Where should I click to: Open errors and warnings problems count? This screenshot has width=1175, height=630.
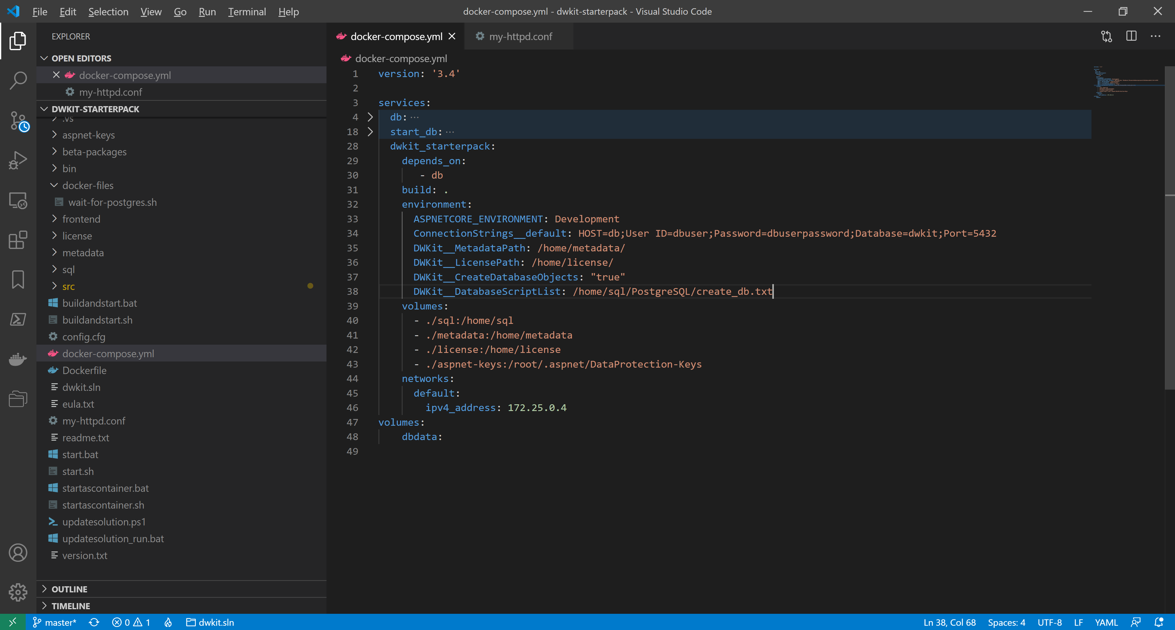coord(131,622)
